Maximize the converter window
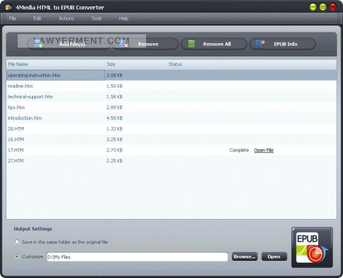Screen dimensions: 343x278 [323, 7]
